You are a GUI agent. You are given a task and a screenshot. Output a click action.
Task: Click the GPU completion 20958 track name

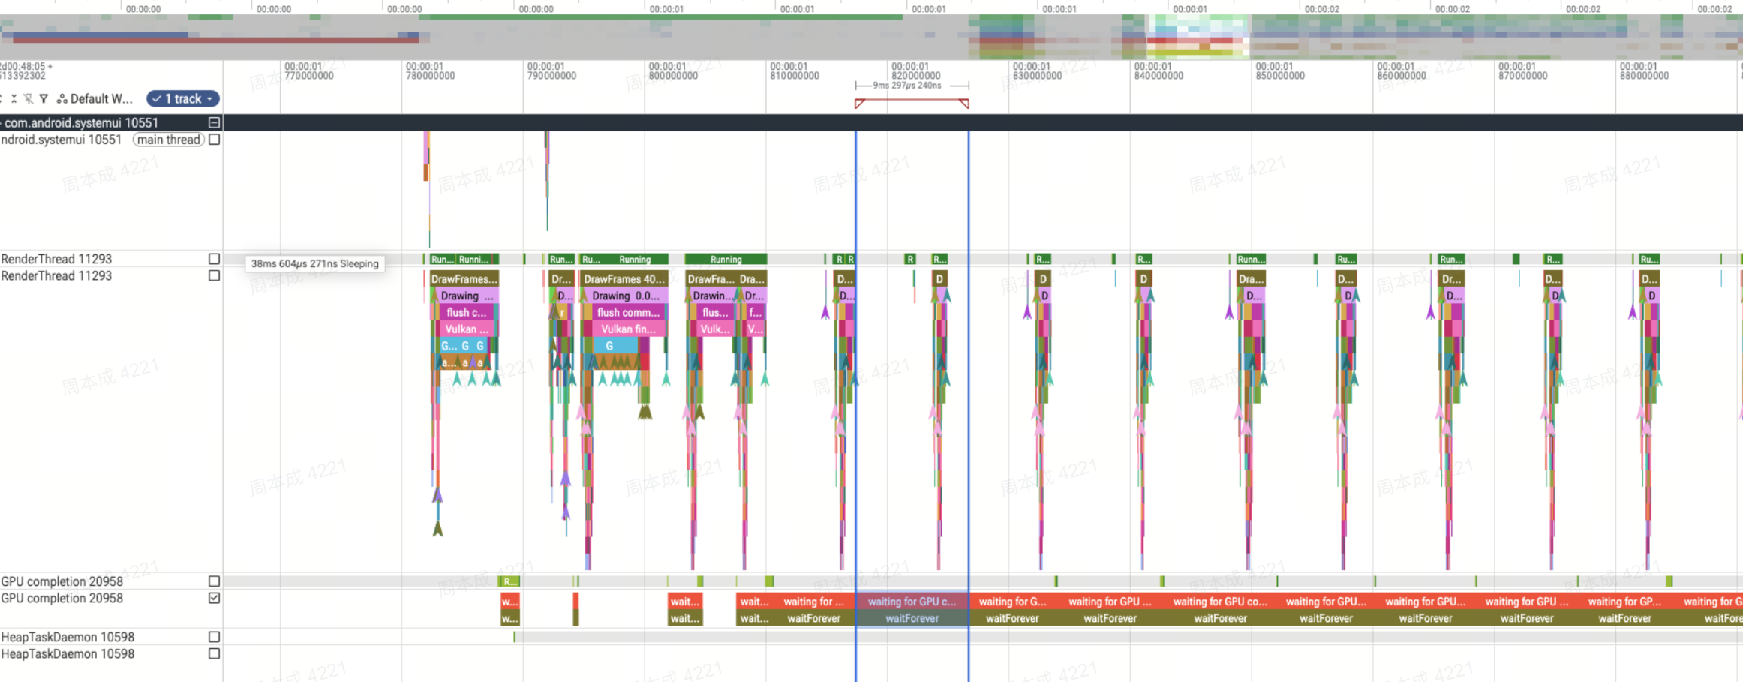(62, 581)
